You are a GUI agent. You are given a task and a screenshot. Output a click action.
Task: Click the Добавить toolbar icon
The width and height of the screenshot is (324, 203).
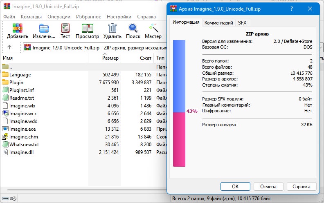17,28
